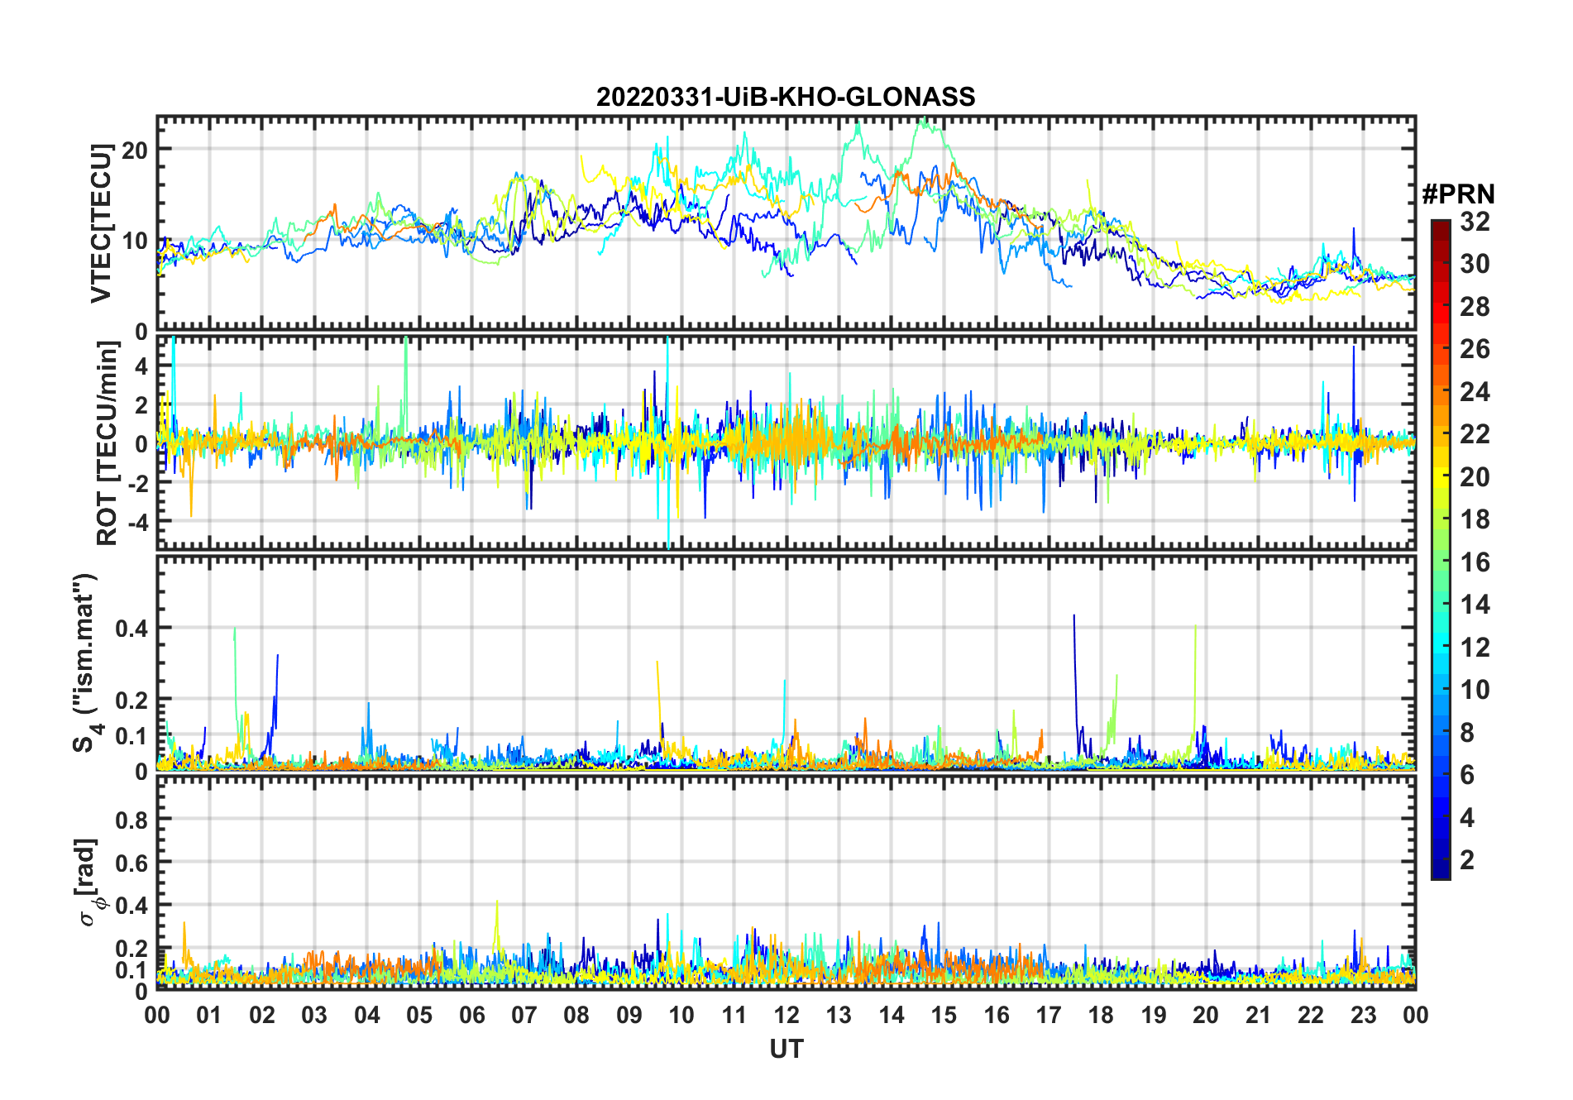Click the S4 y-axis tick 0.4
1573x1100 pixels.
pos(131,629)
